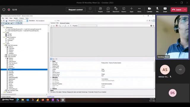Image resolution: width=190 pixels, height=107 pixels.
Task: Select the LineTotal column
Action: pyautogui.click(x=11, y=71)
